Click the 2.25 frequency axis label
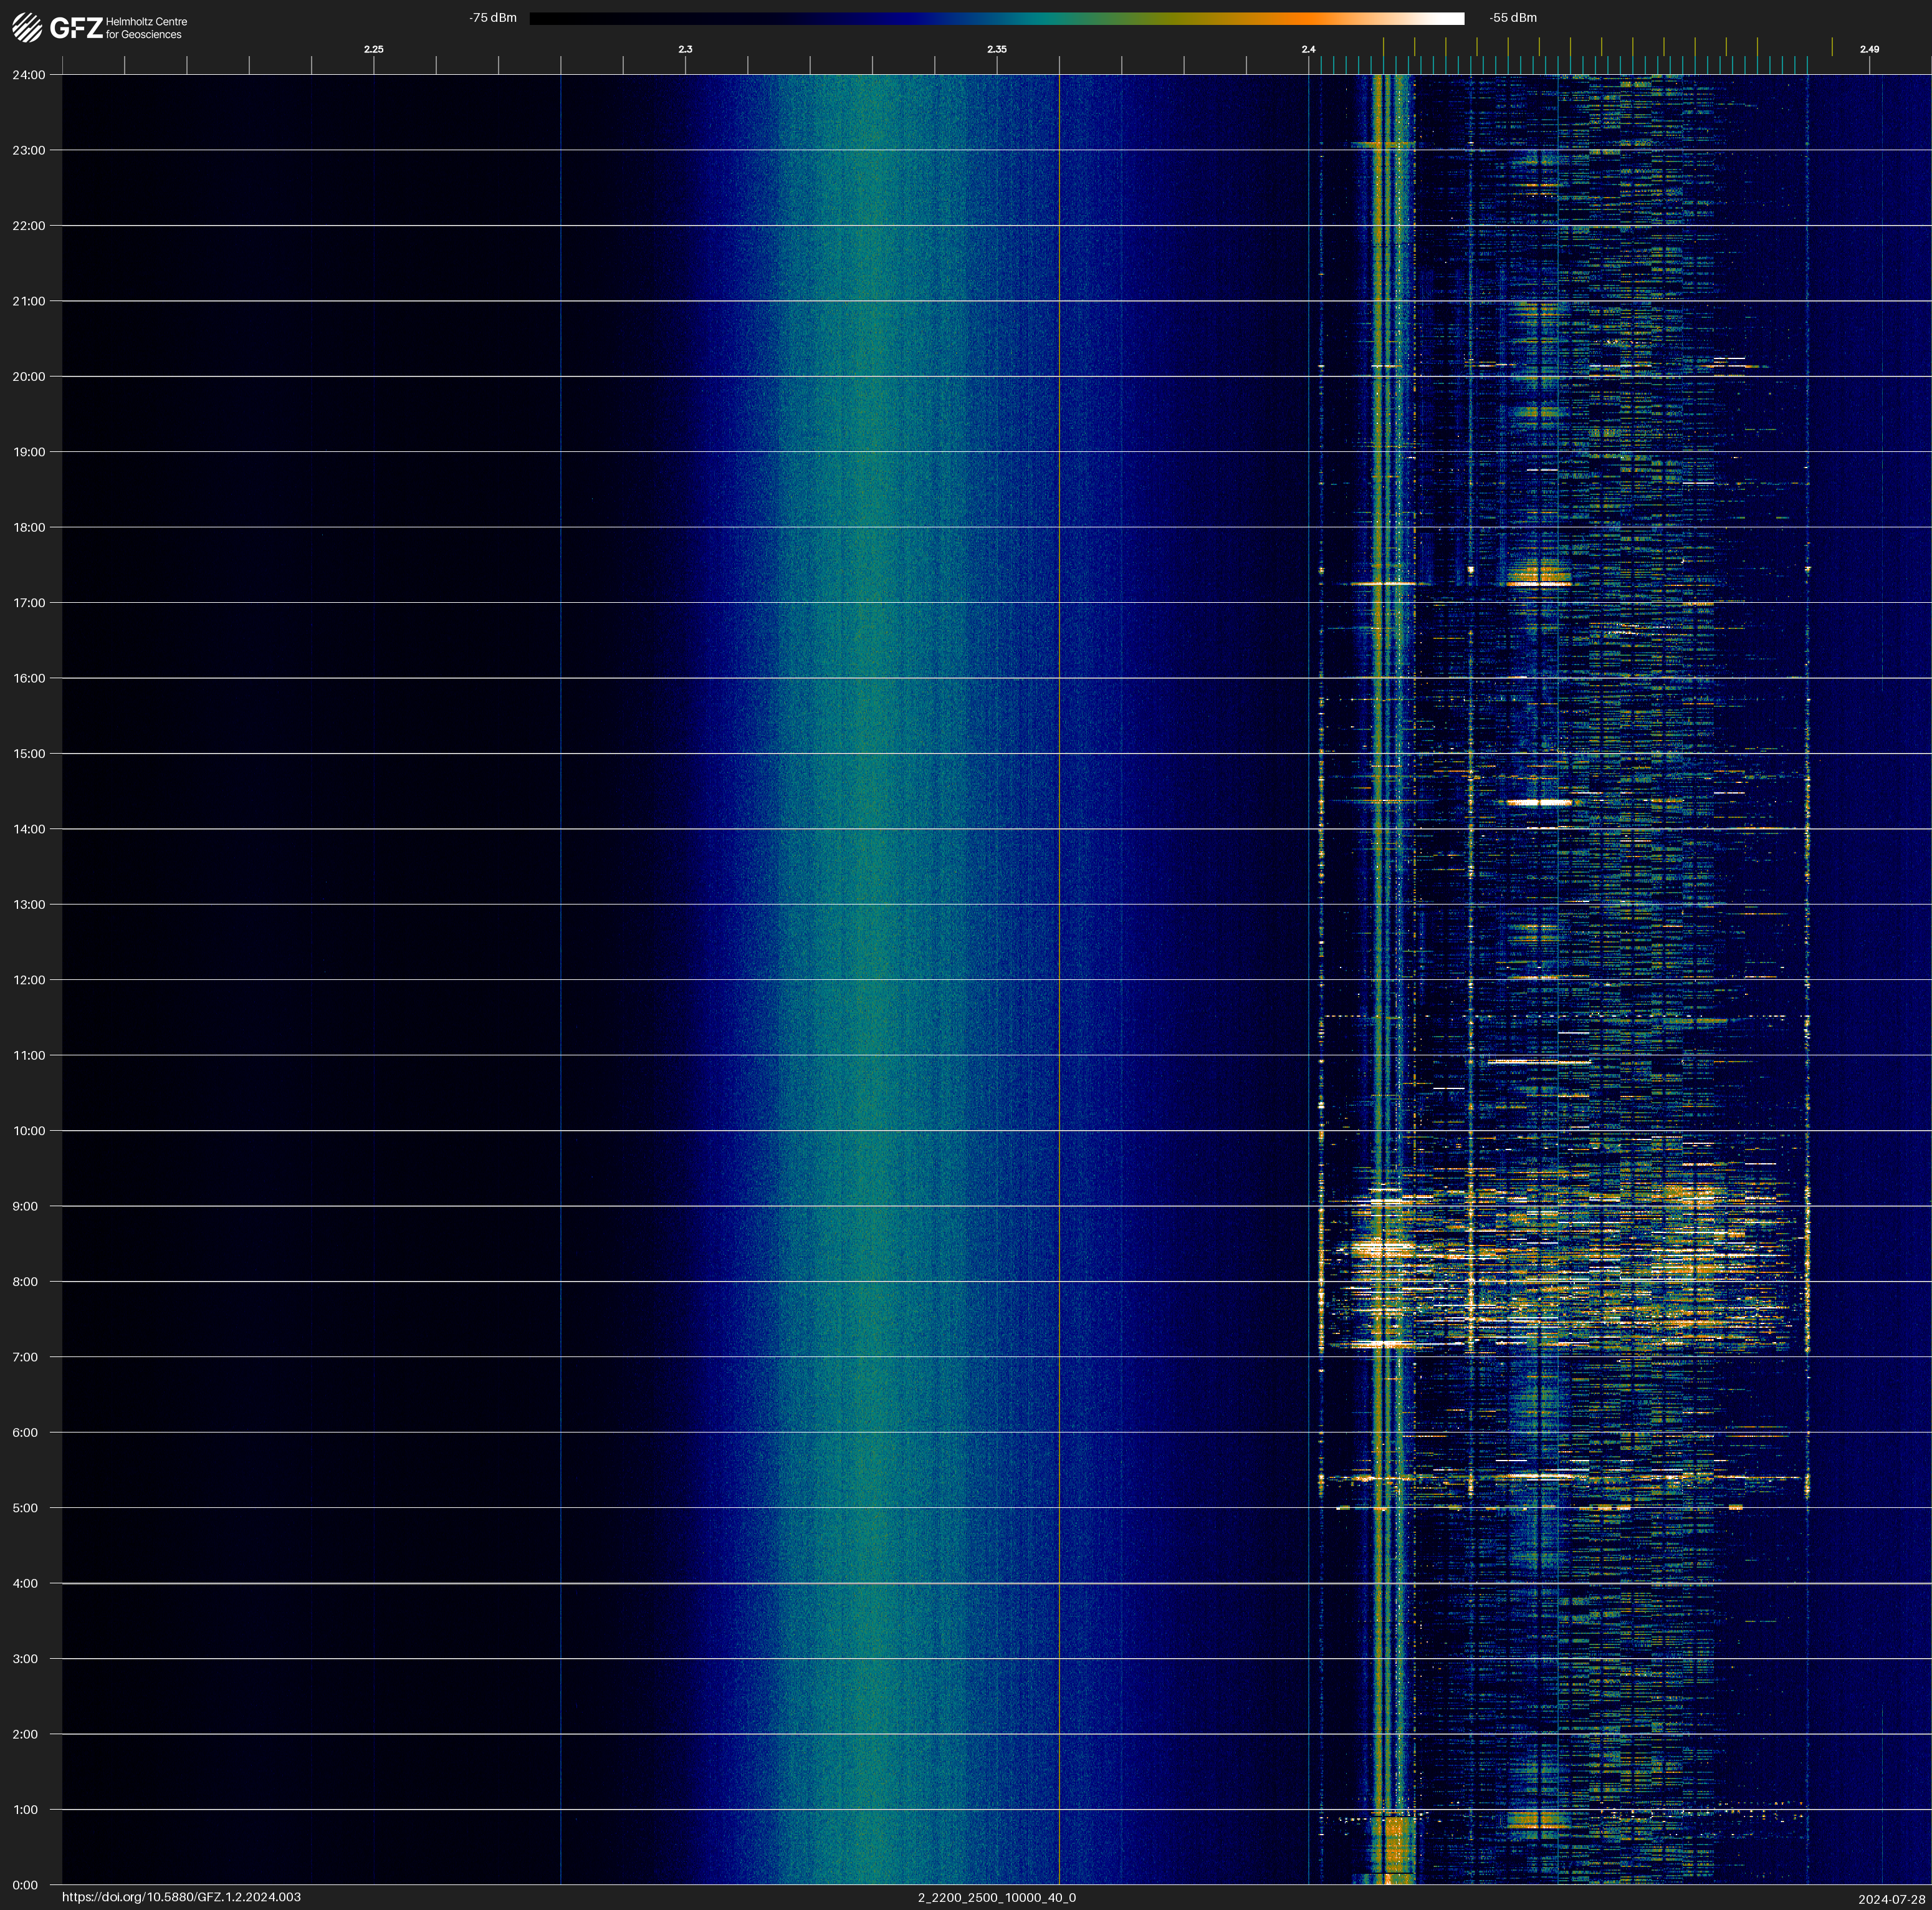 coord(373,49)
